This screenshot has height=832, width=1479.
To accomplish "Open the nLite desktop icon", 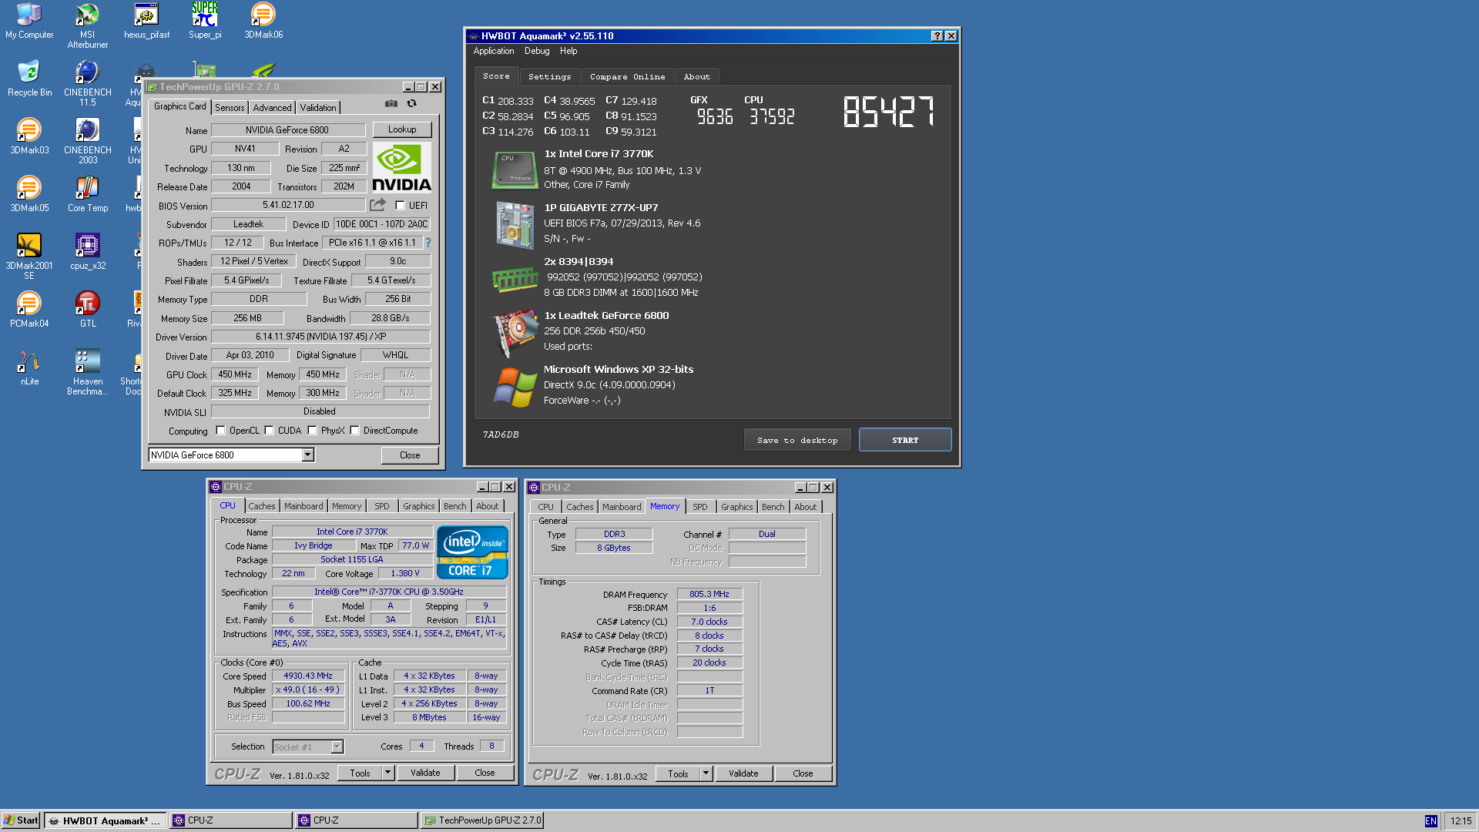I will (x=29, y=367).
